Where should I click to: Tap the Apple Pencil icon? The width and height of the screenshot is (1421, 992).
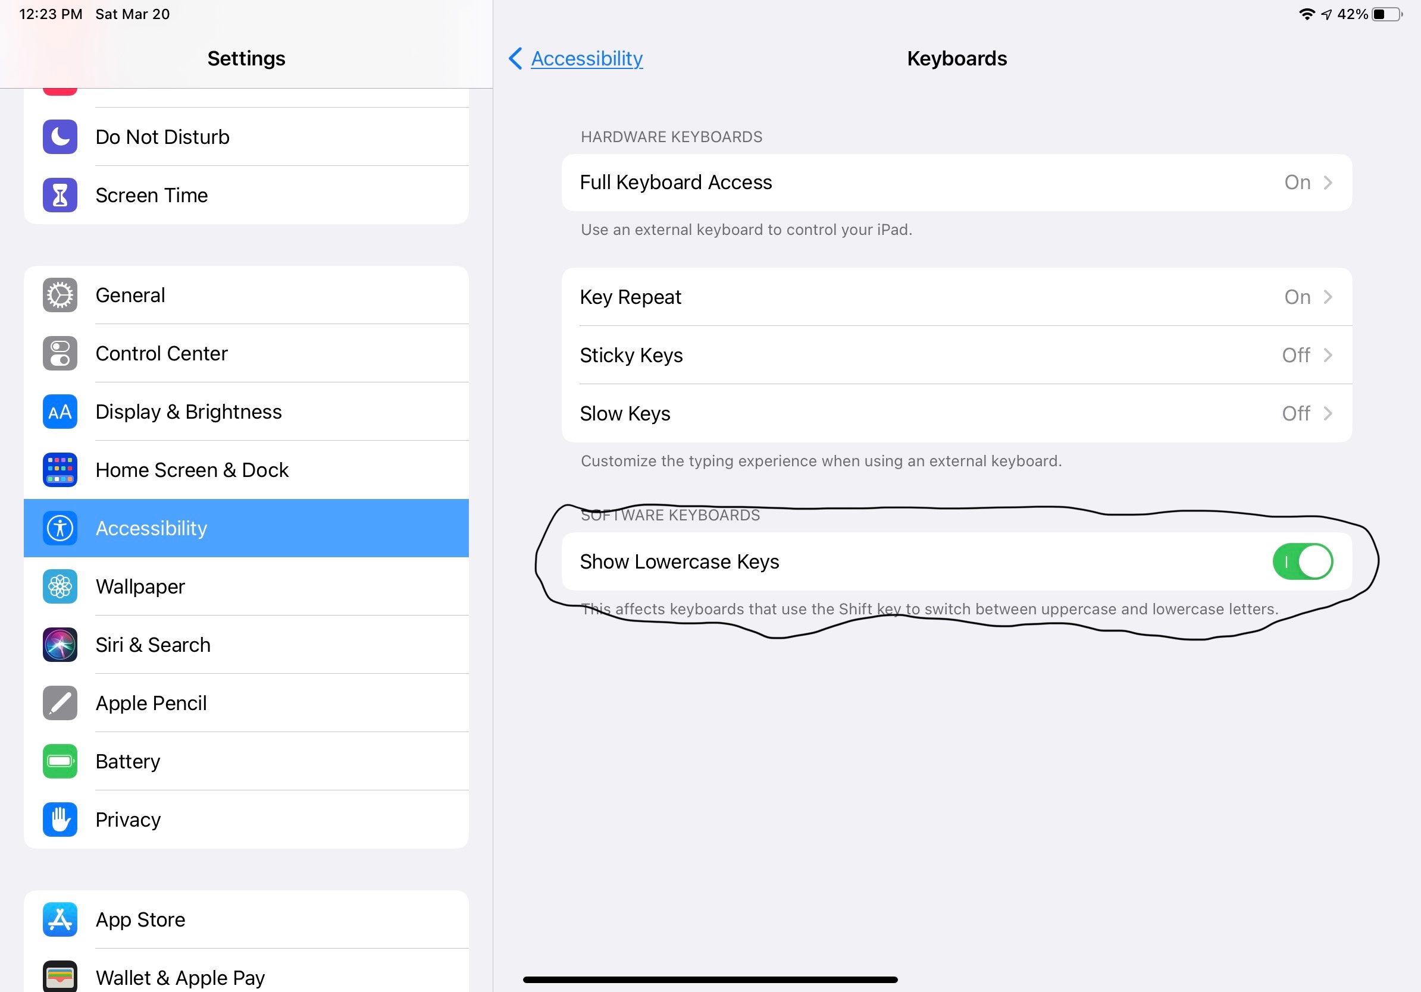tap(60, 702)
